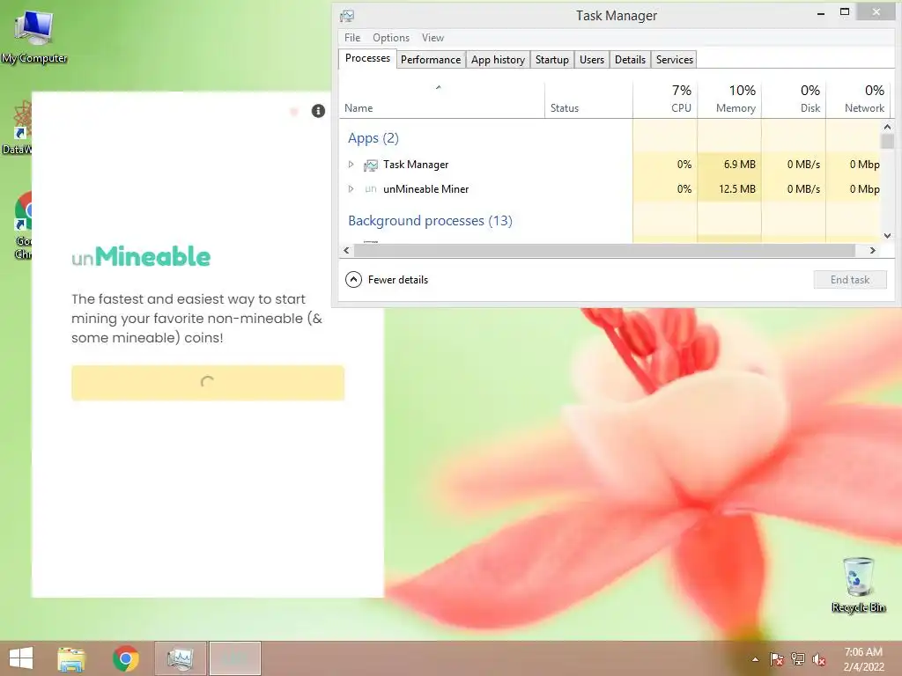The image size is (902, 676).
Task: Open Recycle Bin desktop icon
Action: coord(858,584)
